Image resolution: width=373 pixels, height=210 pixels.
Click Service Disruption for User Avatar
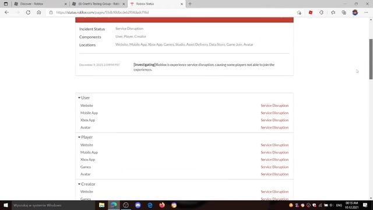point(275,127)
